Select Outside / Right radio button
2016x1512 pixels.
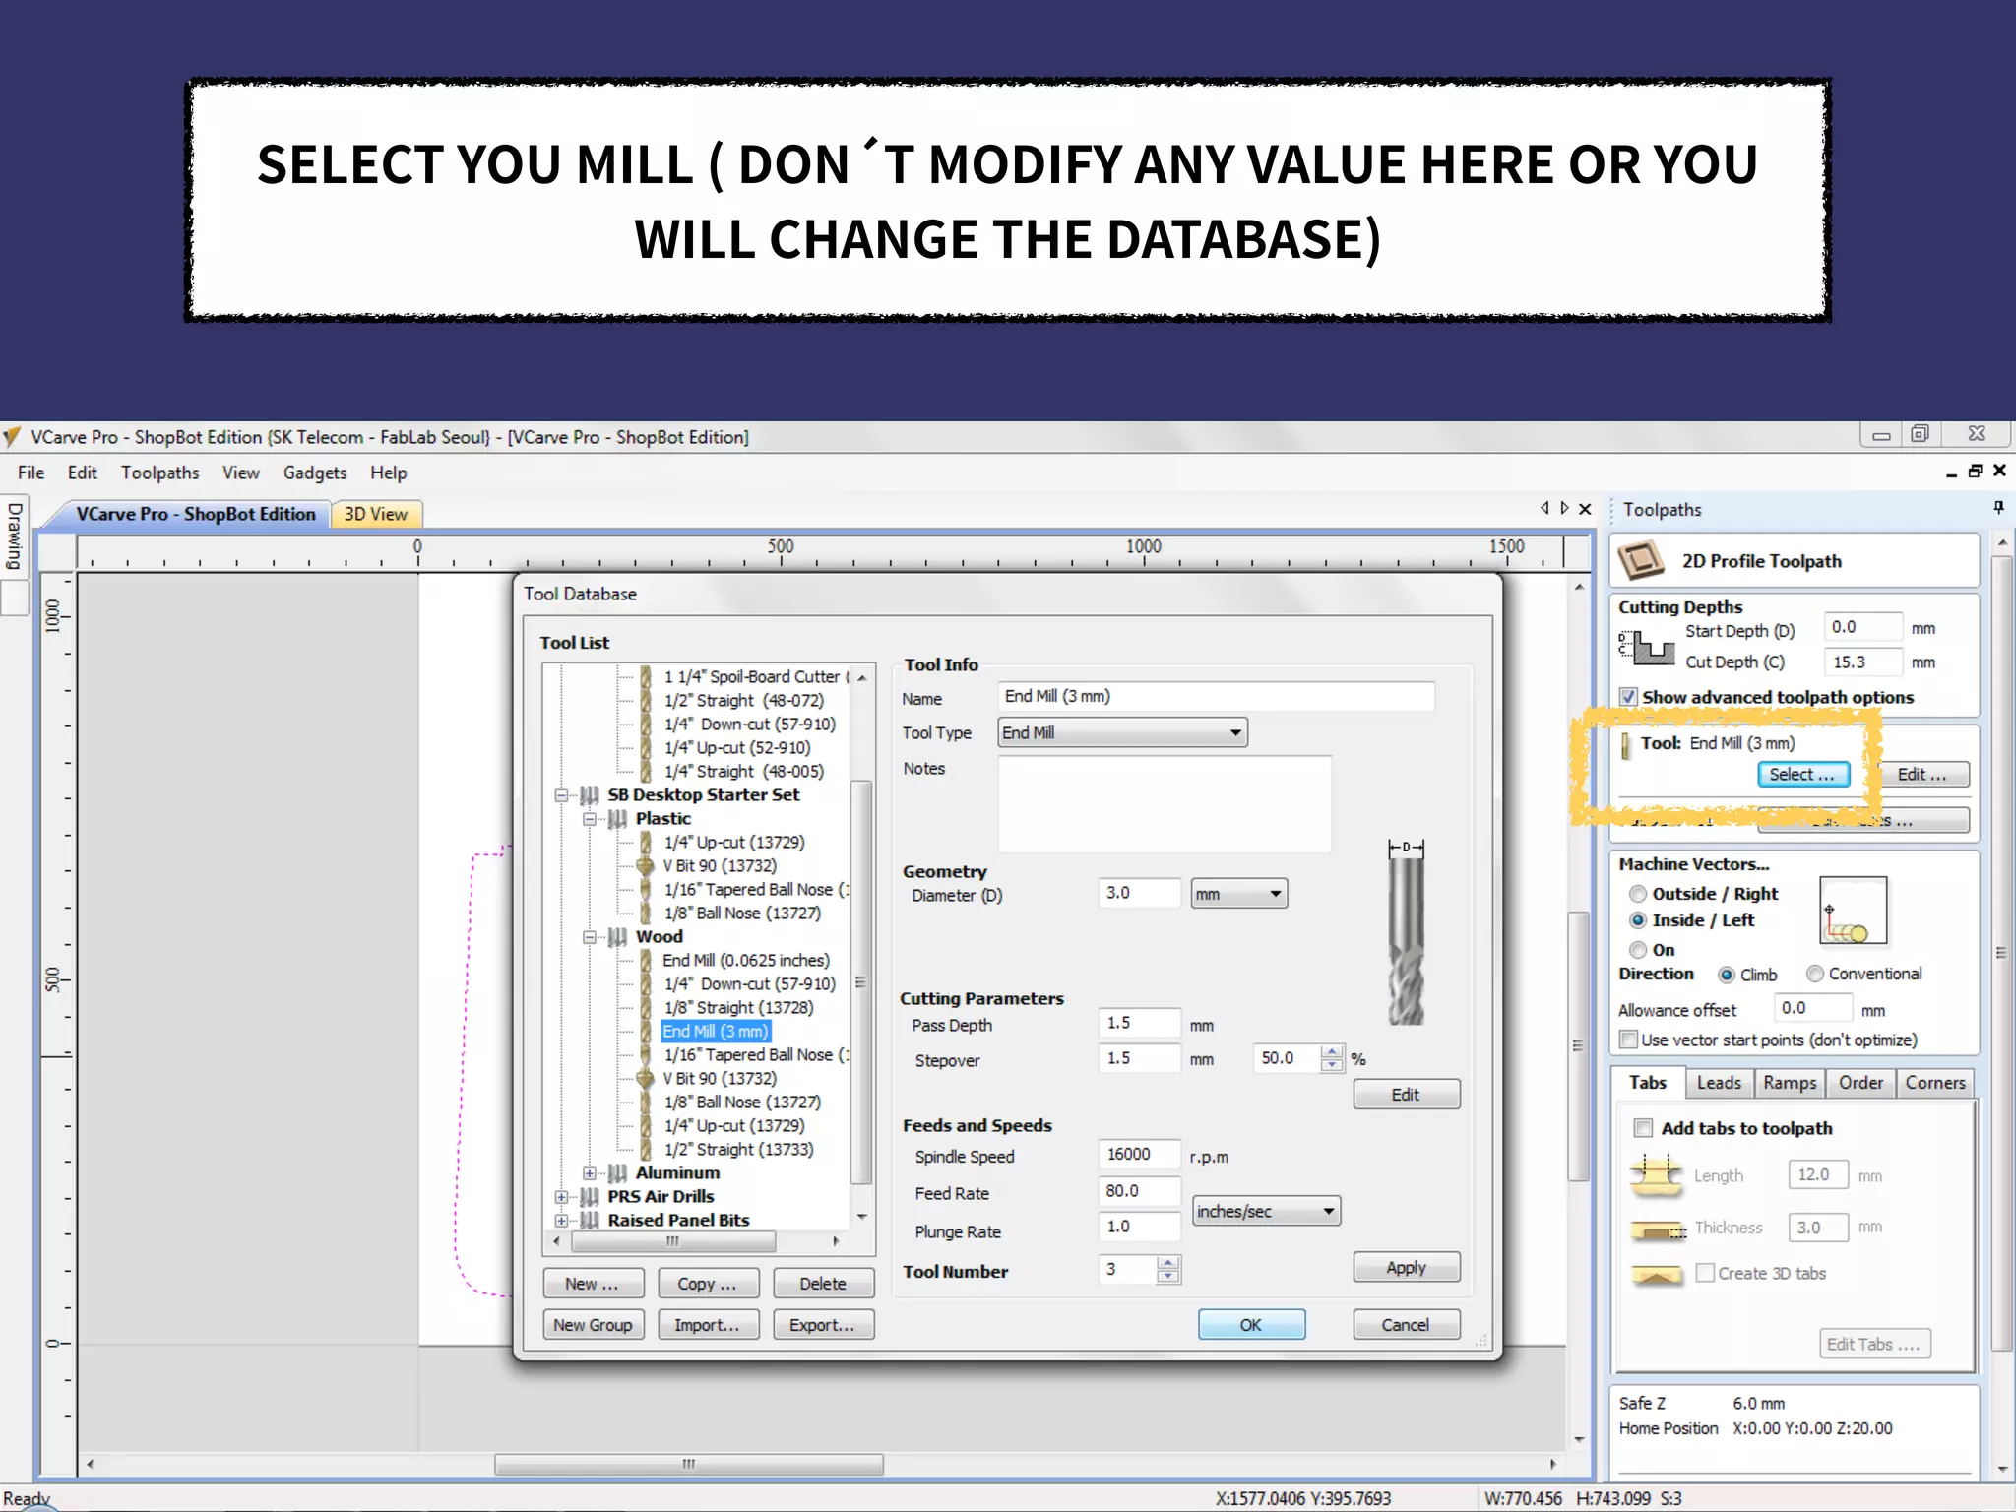(1638, 894)
